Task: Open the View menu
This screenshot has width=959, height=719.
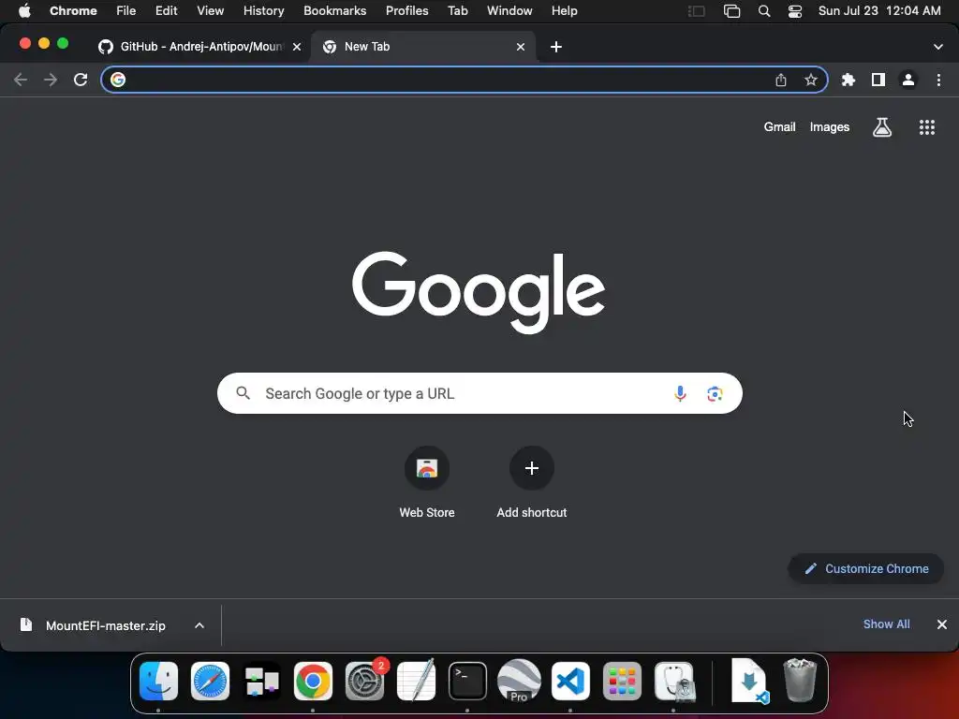Action: tap(210, 11)
